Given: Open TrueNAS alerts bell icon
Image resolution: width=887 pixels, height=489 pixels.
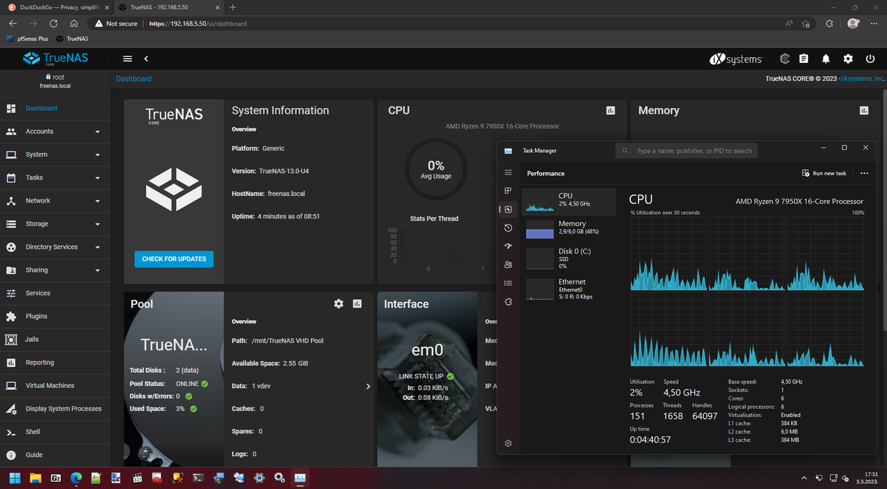Looking at the screenshot, I should [x=826, y=59].
